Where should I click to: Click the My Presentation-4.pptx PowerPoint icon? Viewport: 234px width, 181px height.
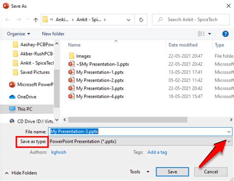pos(72,96)
